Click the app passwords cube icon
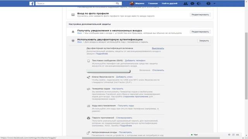The height and width of the screenshot is (139, 248). pos(88,118)
